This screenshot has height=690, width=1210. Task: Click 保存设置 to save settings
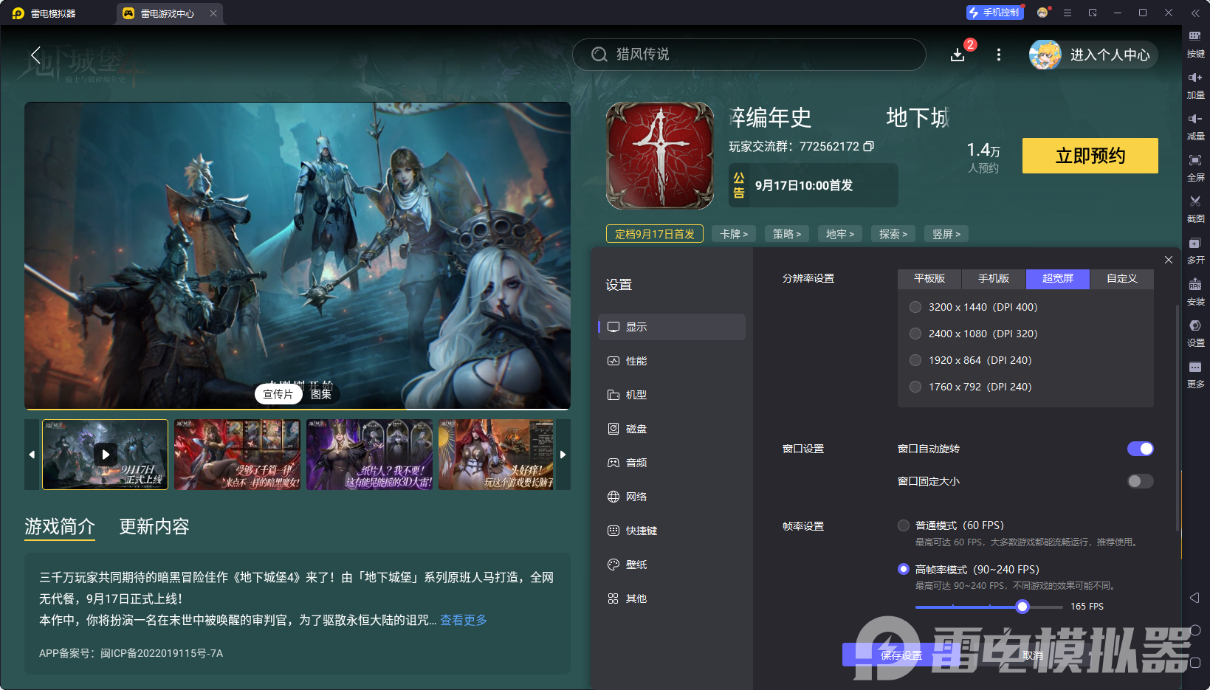901,655
